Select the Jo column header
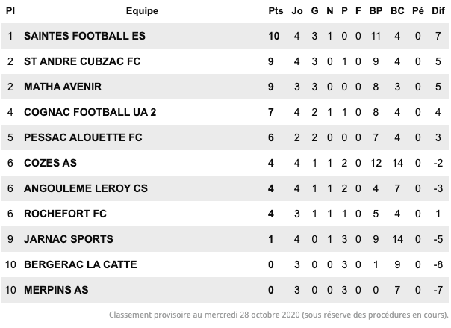Image resolution: width=451 pixels, height=328 pixels. [x=297, y=11]
